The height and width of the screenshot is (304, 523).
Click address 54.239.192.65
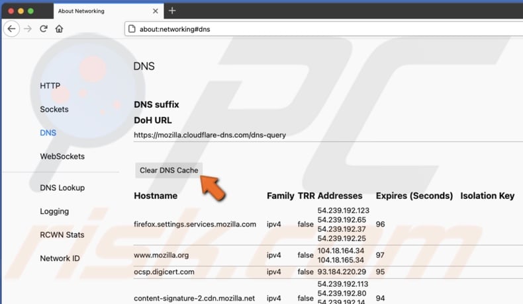coord(342,220)
